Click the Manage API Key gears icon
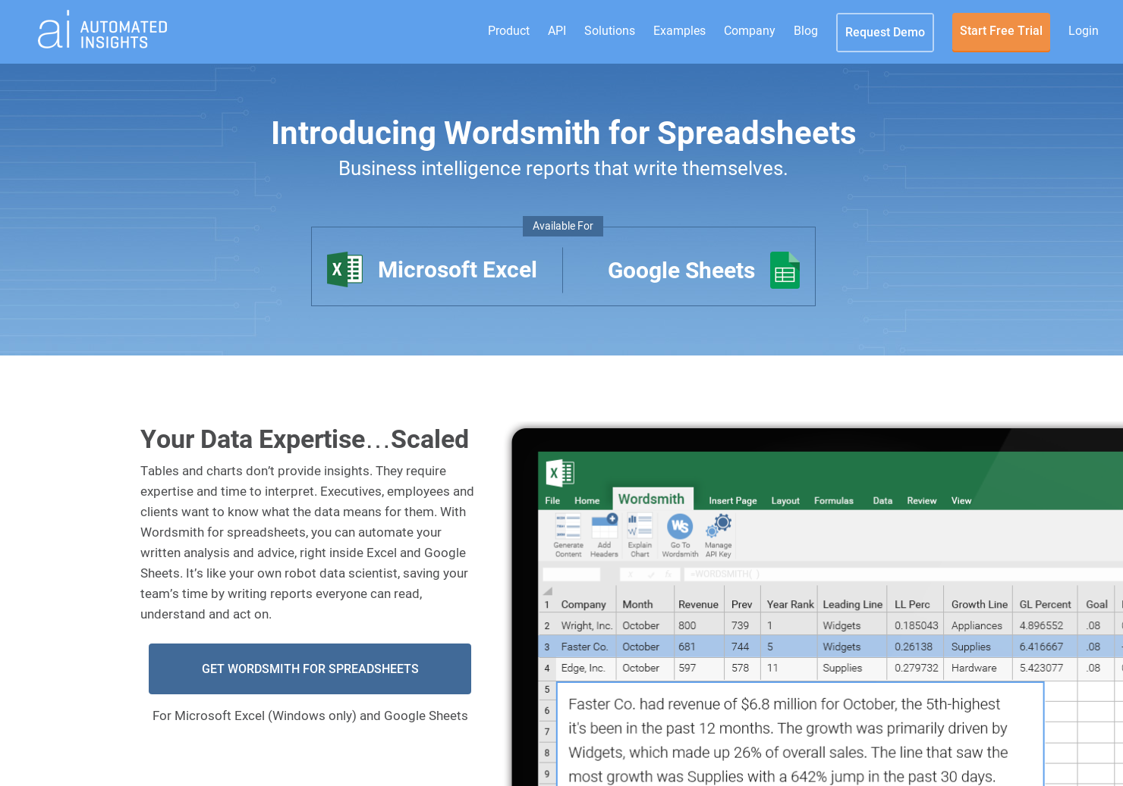The image size is (1123, 786). [719, 525]
